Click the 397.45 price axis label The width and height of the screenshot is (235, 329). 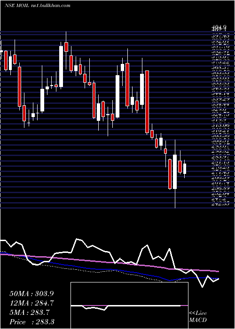(x=220, y=37)
